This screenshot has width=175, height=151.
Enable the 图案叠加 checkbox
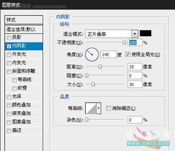[9, 122]
